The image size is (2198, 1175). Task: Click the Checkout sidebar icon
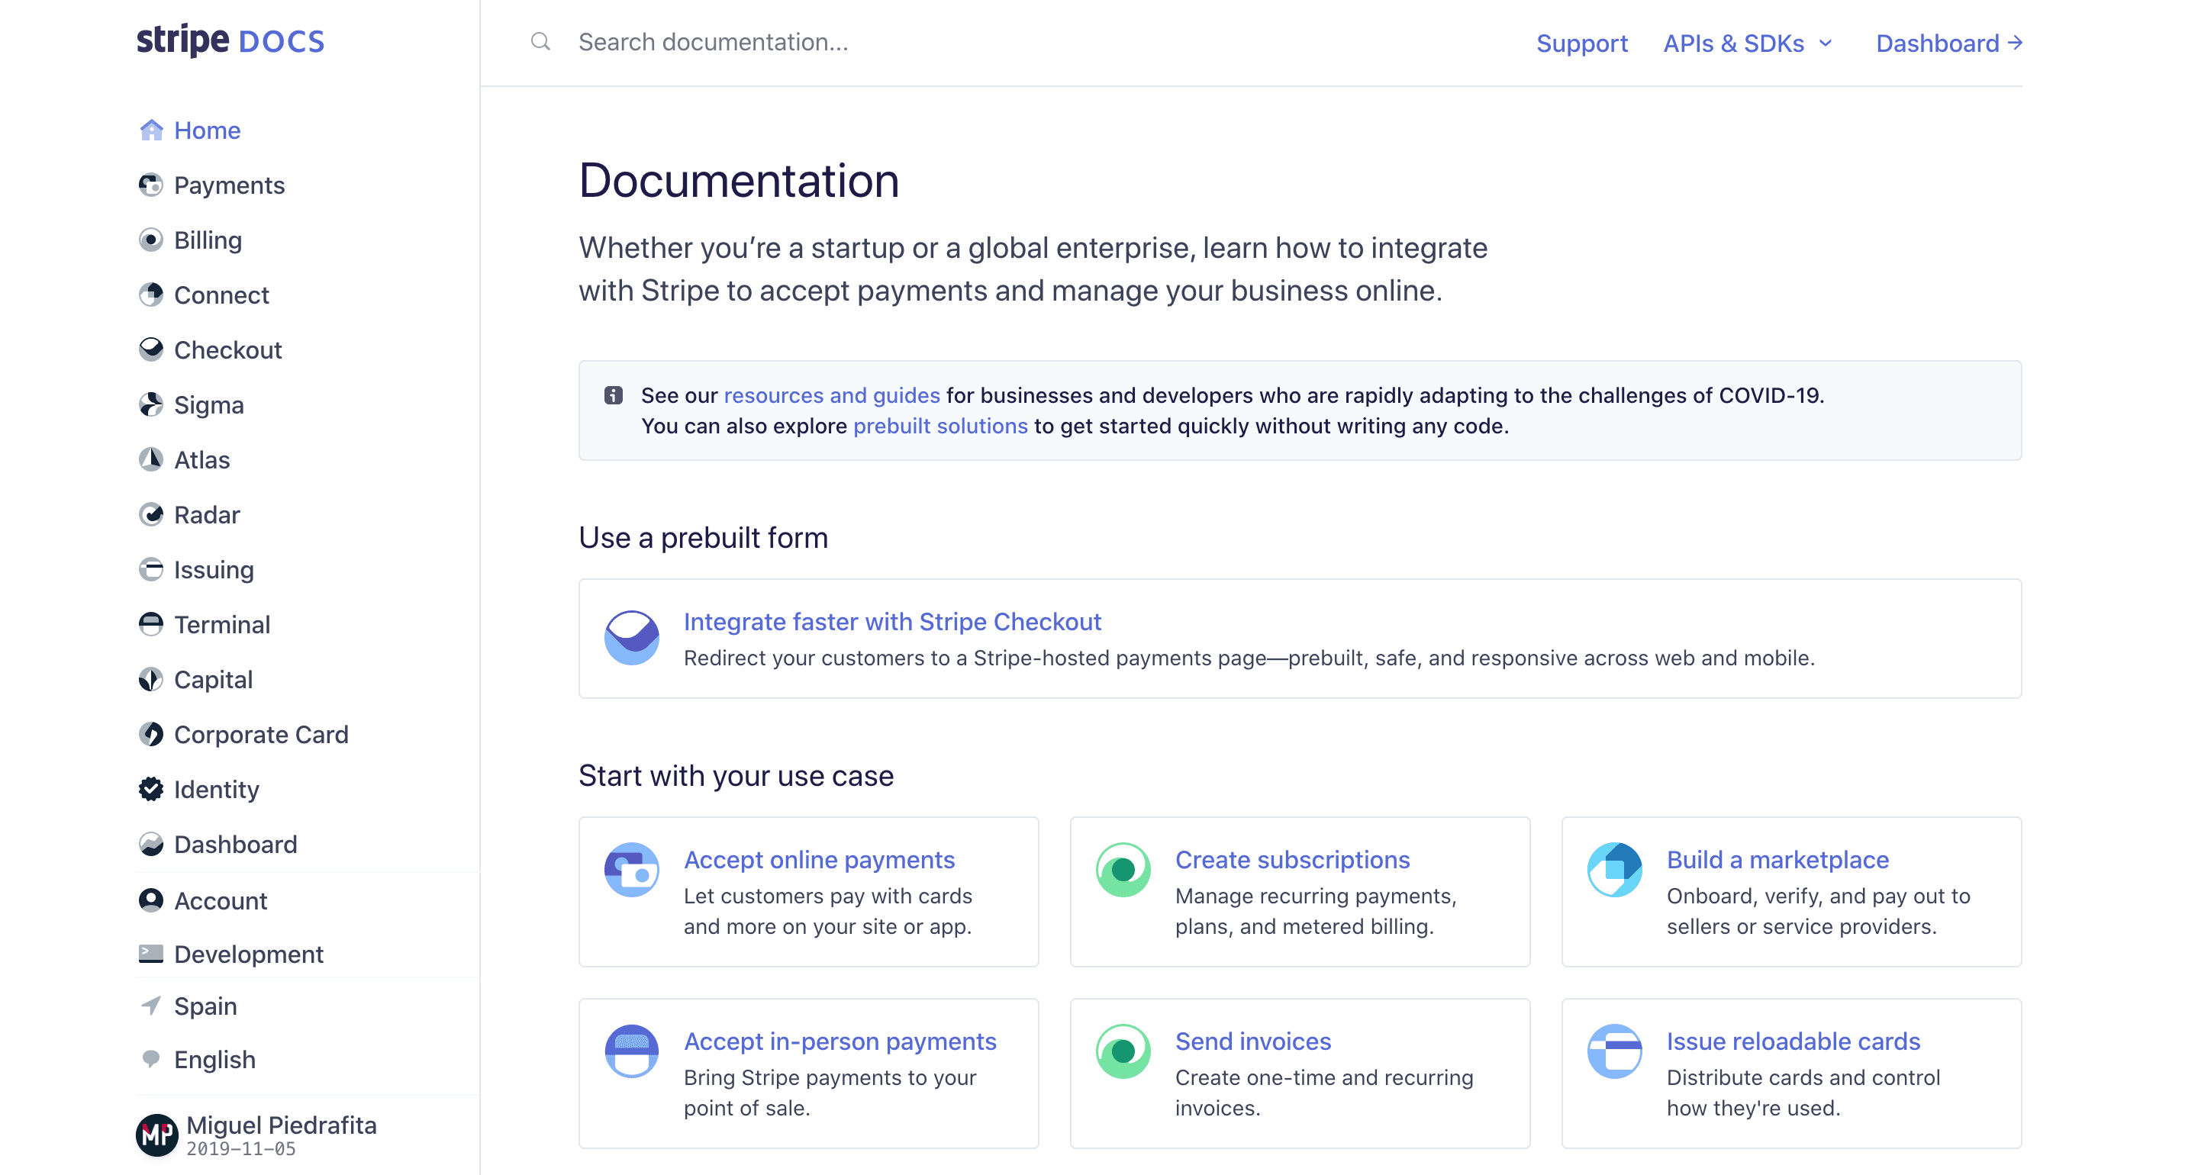151,350
